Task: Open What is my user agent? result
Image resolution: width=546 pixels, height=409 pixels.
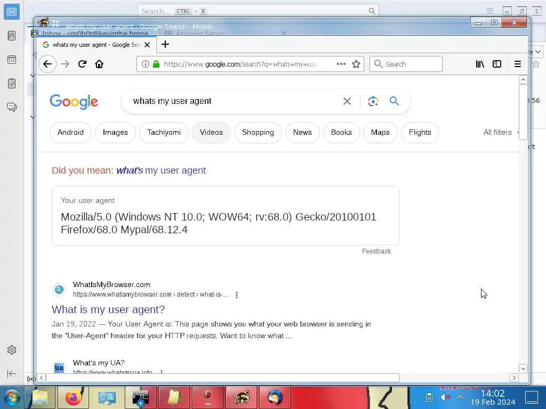Action: pos(108,309)
